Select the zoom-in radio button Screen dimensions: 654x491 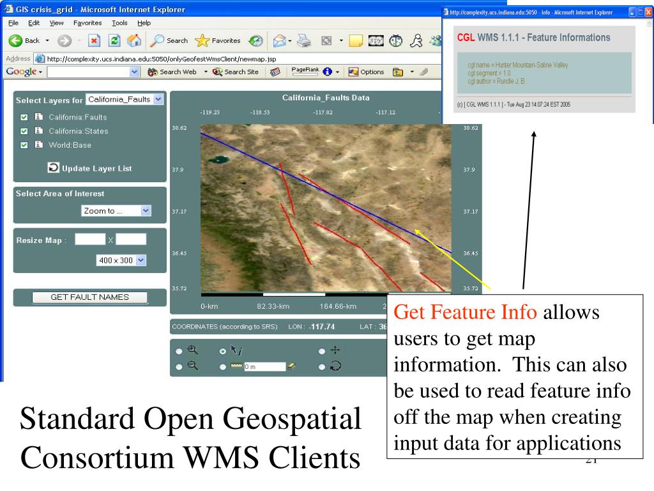(x=179, y=351)
